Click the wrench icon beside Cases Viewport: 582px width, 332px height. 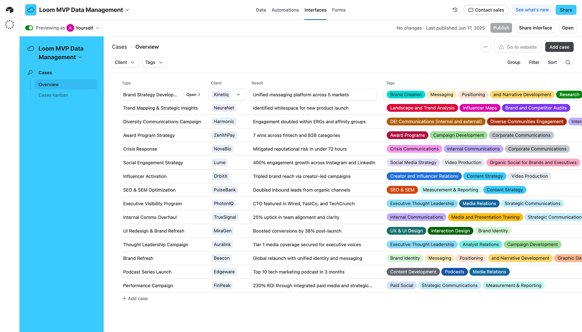coord(30,72)
